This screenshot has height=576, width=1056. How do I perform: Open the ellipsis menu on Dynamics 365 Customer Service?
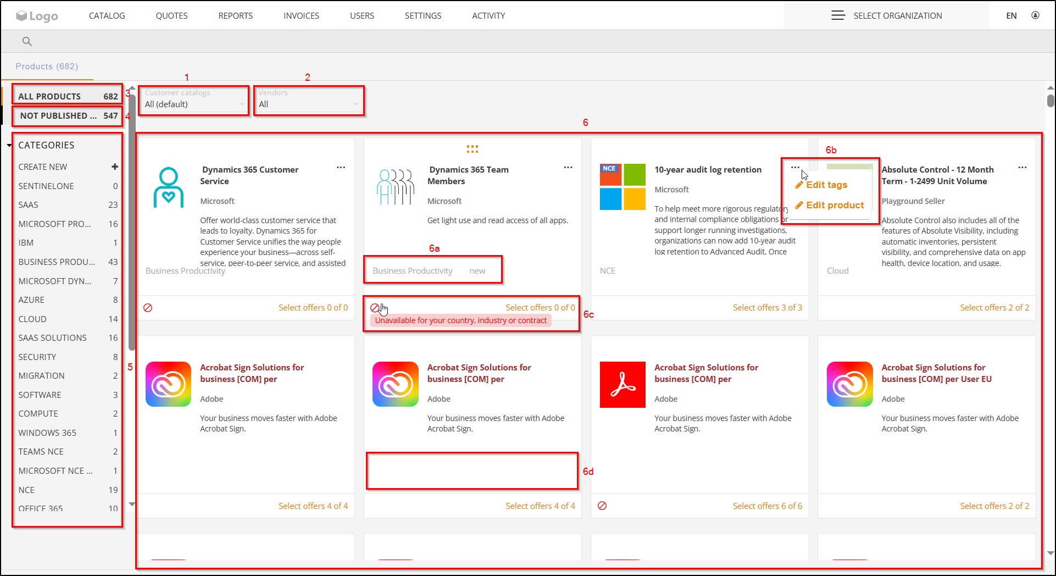pos(341,168)
